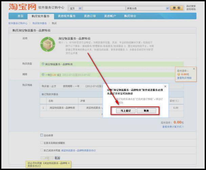Check the 我已阅读并同意 agreement checkbox
Image resolution: width=206 pixels, height=170 pixels.
(42, 150)
